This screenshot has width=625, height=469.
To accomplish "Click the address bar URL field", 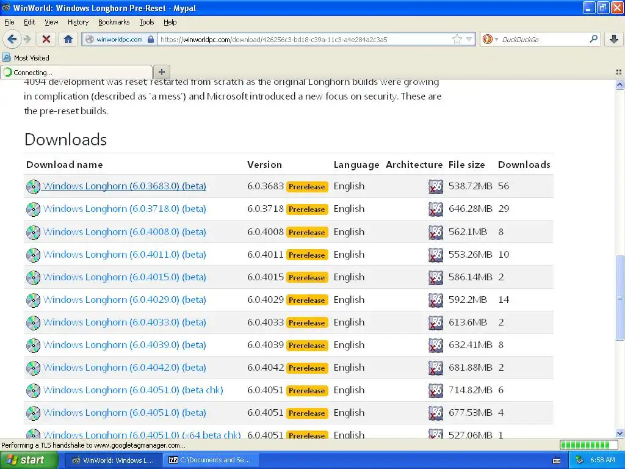I will [x=305, y=39].
